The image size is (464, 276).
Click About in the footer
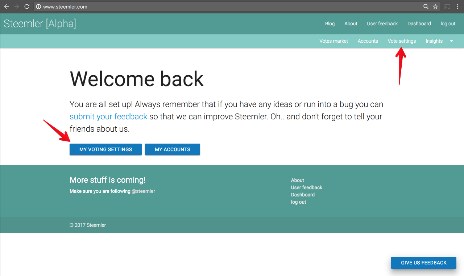(x=297, y=180)
